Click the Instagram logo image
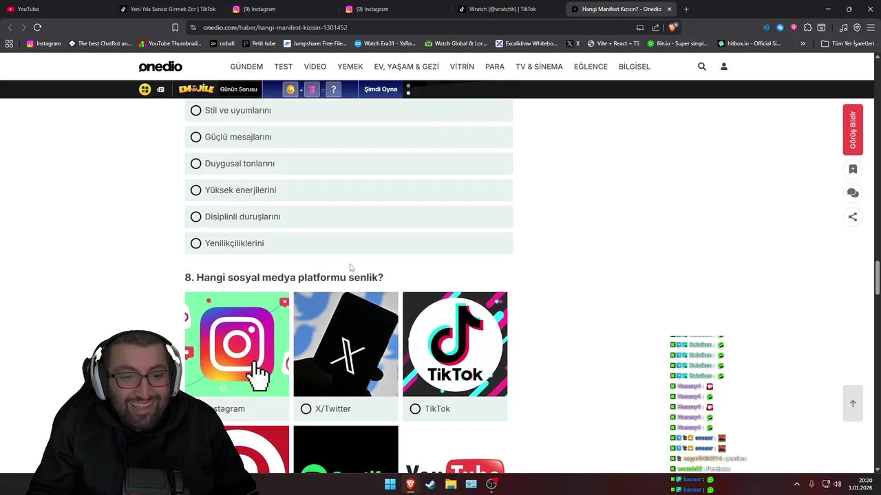The height and width of the screenshot is (495, 881). tap(237, 344)
